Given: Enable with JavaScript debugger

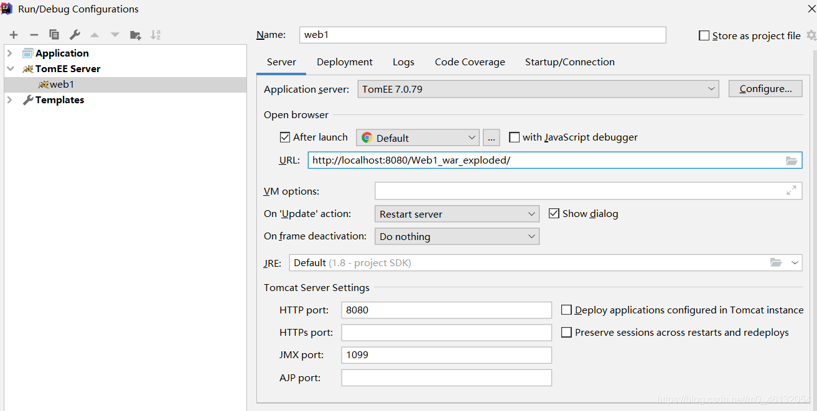Looking at the screenshot, I should click(x=514, y=137).
